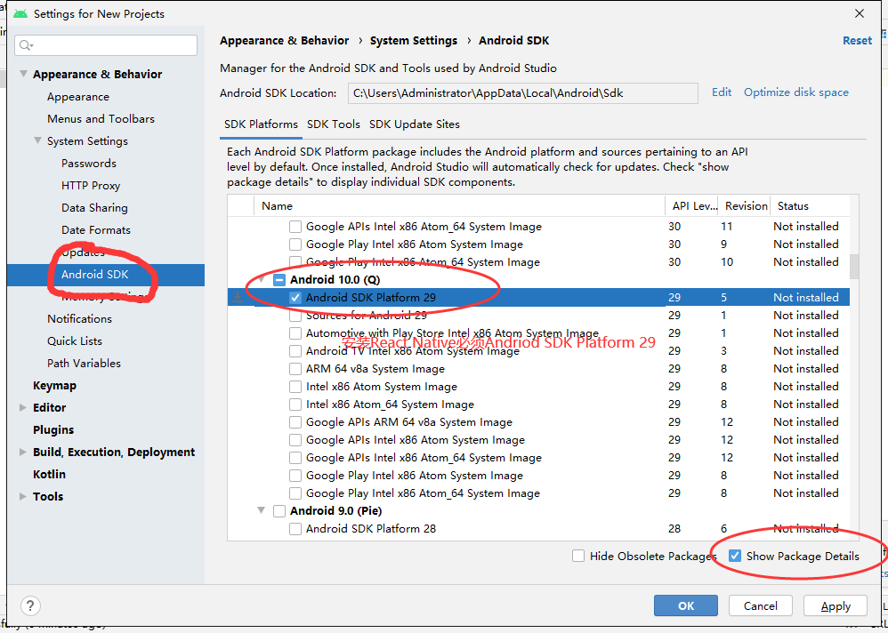Open Appearance settings page
The width and height of the screenshot is (888, 633).
pyautogui.click(x=78, y=97)
